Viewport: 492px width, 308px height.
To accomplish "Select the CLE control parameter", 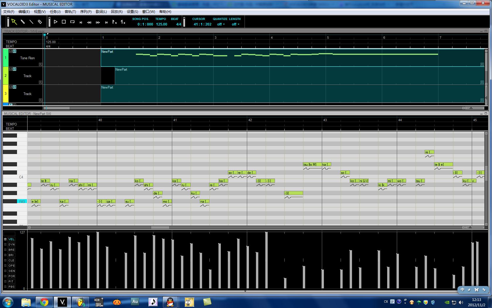I will point(11,260).
